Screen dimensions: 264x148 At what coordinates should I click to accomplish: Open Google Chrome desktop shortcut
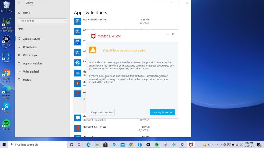[6, 75]
